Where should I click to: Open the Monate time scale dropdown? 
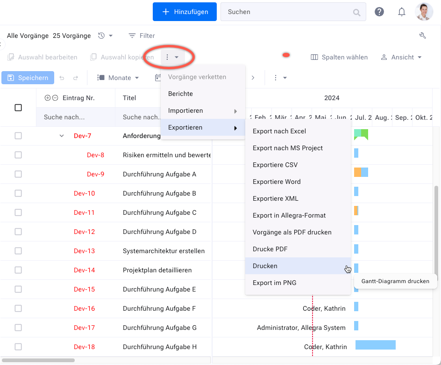pyautogui.click(x=118, y=78)
